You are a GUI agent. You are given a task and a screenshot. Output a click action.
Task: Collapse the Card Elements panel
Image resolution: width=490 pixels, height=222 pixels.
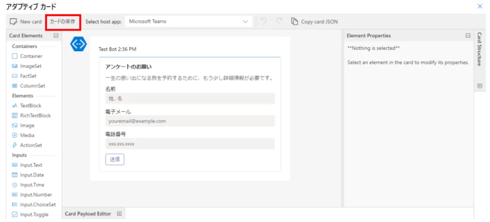tap(56, 35)
